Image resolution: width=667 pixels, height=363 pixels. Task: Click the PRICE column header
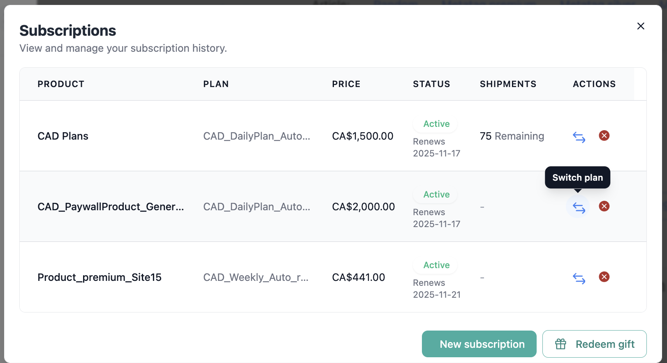tap(346, 84)
